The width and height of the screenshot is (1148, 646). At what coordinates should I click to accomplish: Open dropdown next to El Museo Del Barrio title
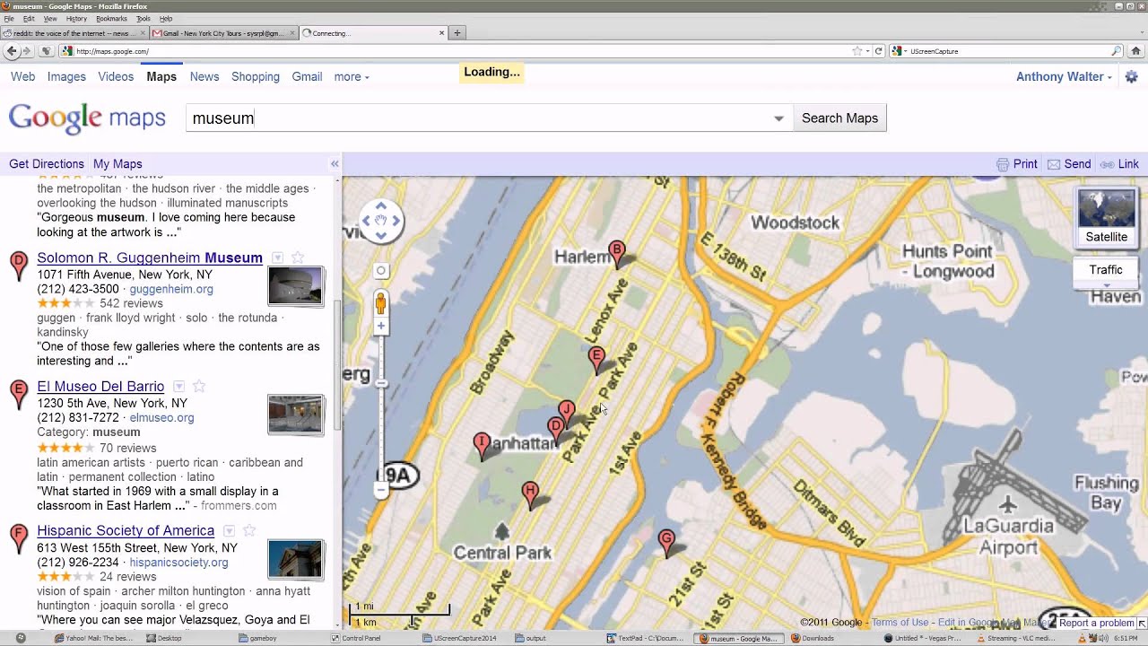[x=178, y=387]
